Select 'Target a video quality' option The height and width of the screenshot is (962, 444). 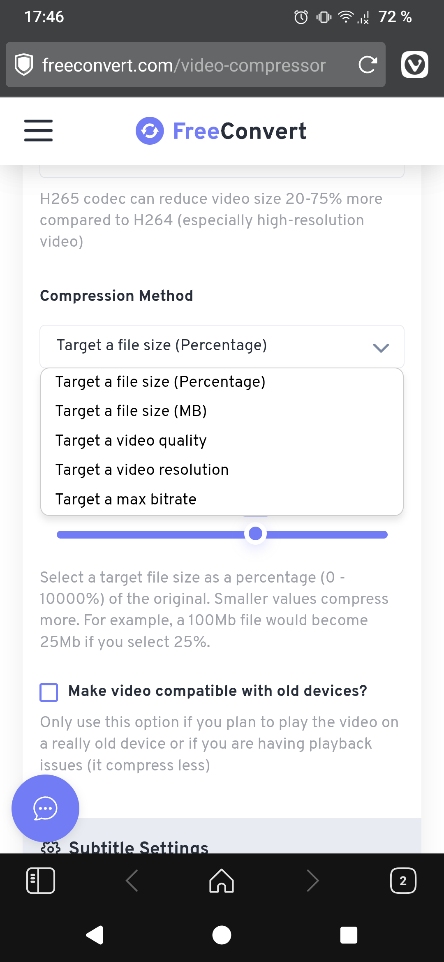(x=131, y=441)
